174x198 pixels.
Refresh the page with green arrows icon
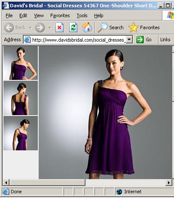[73, 27]
